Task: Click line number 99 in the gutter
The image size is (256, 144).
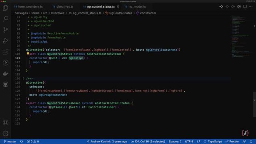Action: (18, 50)
